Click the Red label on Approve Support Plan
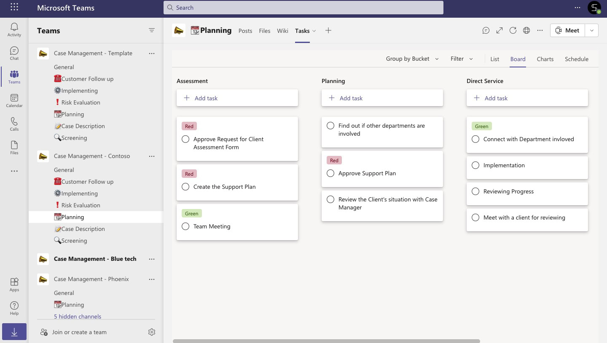This screenshot has height=343, width=607. click(334, 161)
